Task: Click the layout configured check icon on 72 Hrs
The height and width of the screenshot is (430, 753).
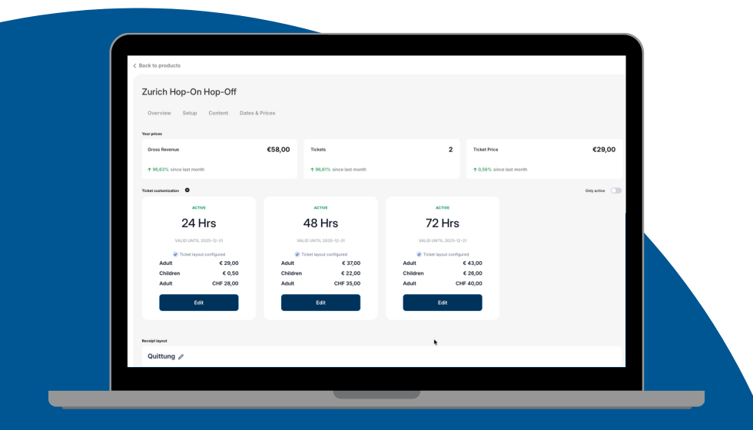Action: [x=420, y=254]
